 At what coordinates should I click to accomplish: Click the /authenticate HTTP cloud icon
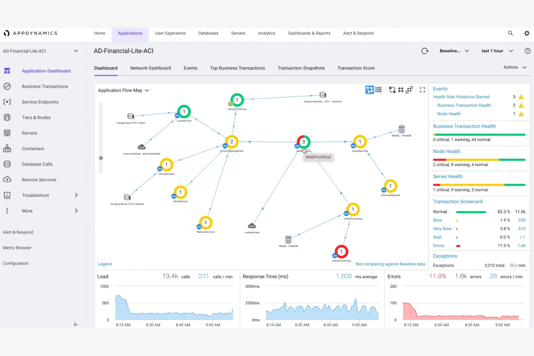pos(252,226)
